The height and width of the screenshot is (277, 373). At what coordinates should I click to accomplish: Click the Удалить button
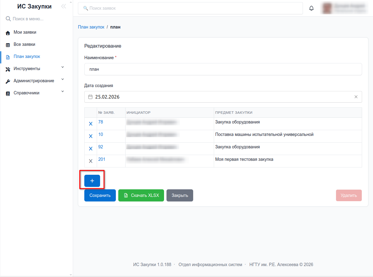(349, 195)
